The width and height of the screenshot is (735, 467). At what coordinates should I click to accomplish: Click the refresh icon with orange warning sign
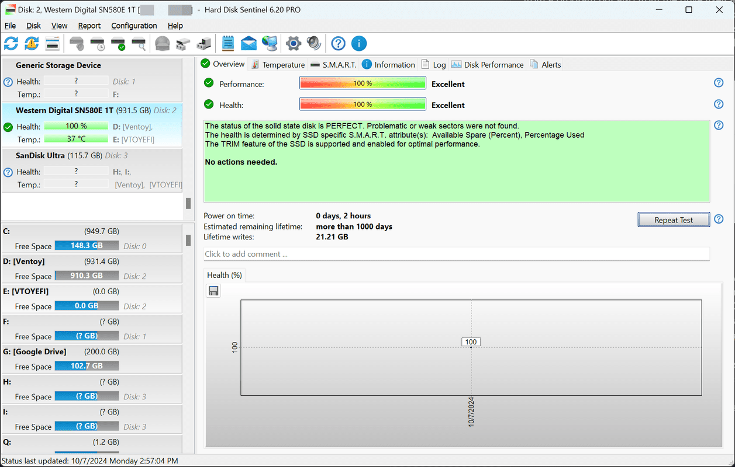pyautogui.click(x=32, y=43)
